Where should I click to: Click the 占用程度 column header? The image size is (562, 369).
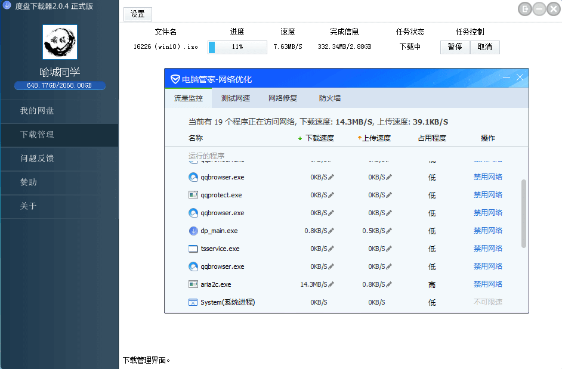click(x=432, y=138)
